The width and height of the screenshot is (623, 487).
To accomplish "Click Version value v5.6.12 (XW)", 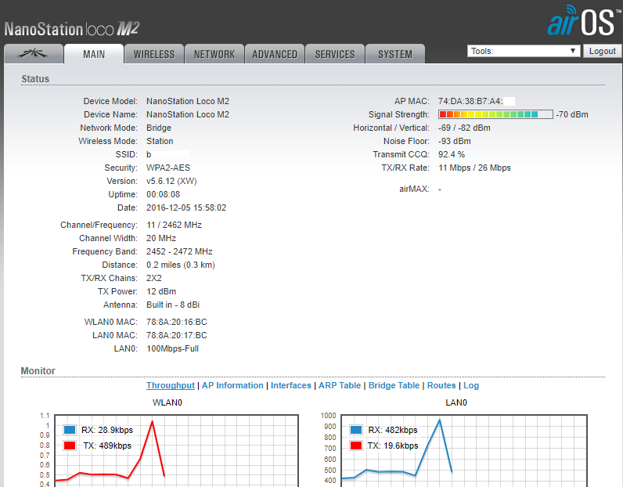I will [x=171, y=182].
